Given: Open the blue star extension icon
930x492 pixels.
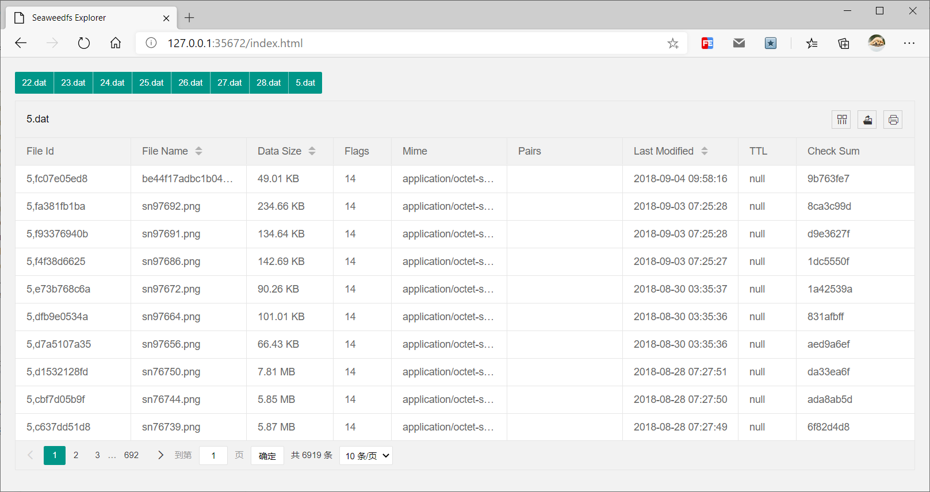Looking at the screenshot, I should 771,43.
